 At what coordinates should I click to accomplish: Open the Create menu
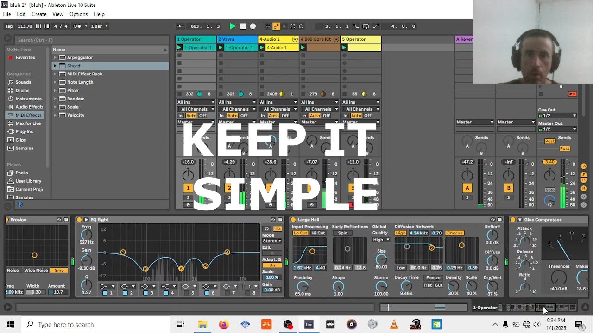point(39,14)
